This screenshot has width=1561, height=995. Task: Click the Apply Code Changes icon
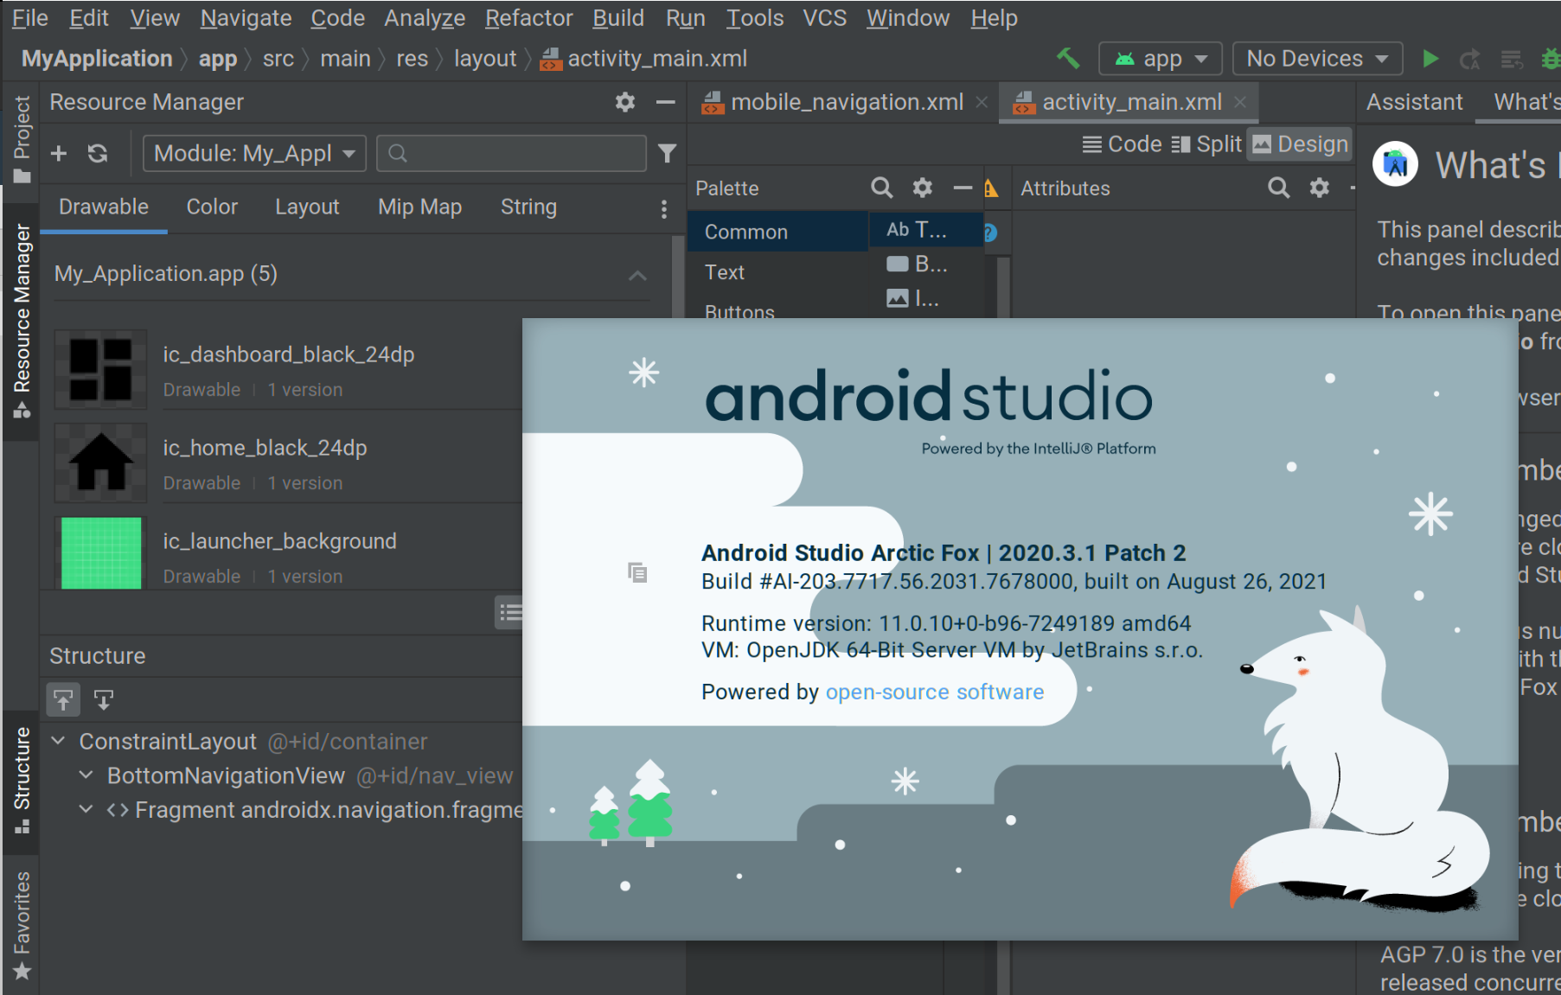(x=1512, y=59)
